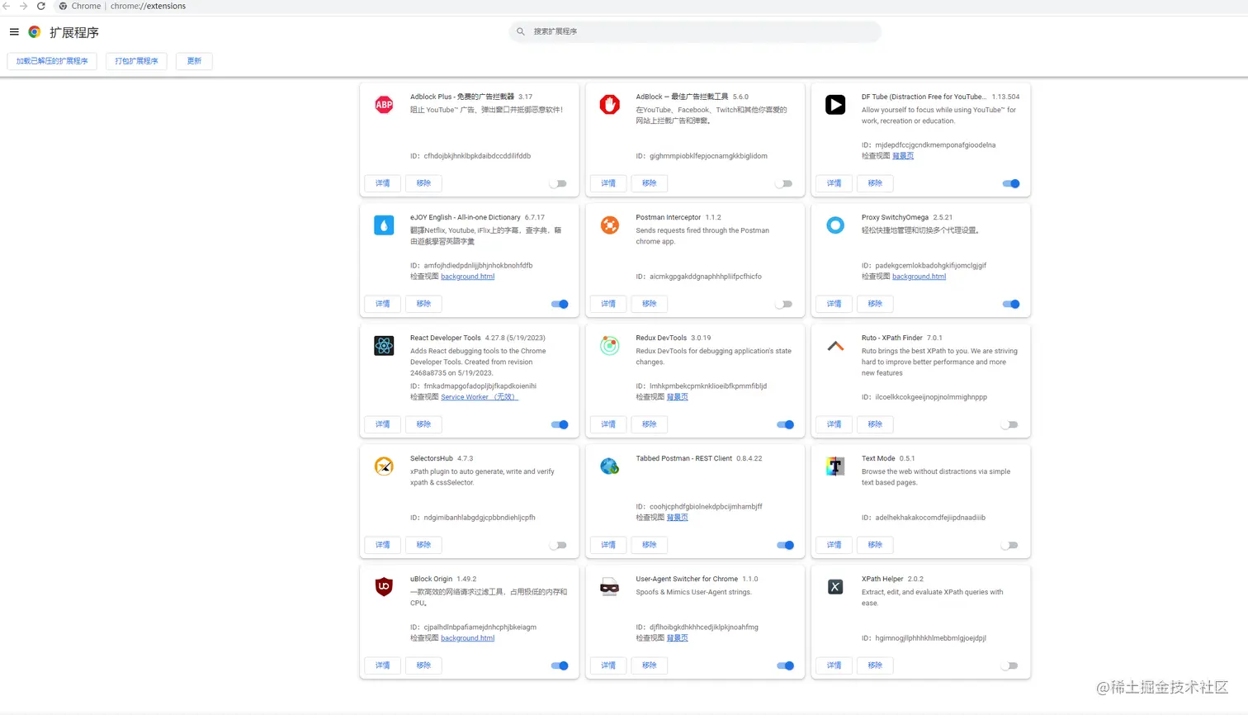Turn on XPath Helper toggle
The image size is (1248, 715).
tap(1009, 665)
